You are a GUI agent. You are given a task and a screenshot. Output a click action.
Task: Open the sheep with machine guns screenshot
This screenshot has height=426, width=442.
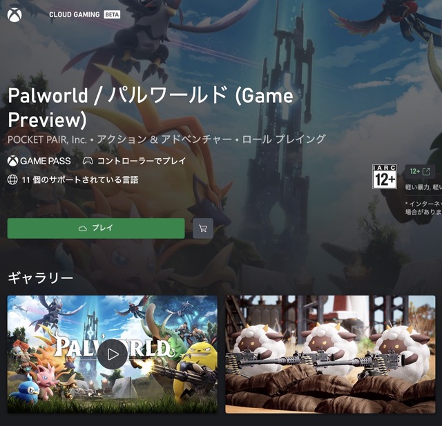[330, 354]
